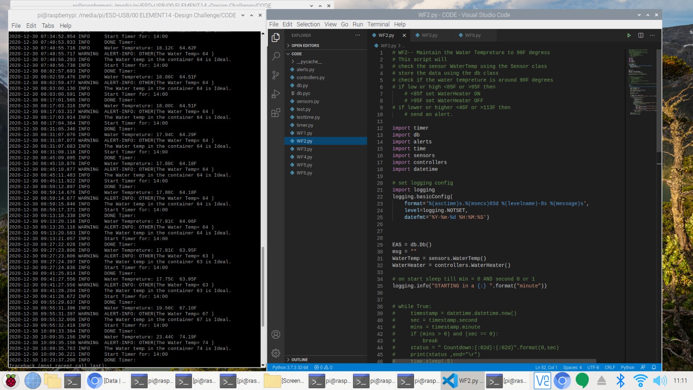The height and width of the screenshot is (390, 693).
Task: Click the Python 3.7.3 32-bit interpreter selector
Action: tap(290, 367)
